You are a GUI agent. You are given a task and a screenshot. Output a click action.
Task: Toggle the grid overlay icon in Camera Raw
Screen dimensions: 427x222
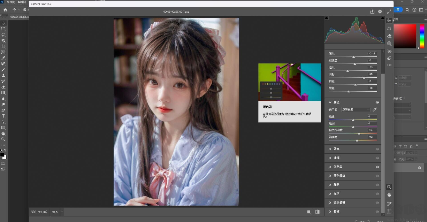389,212
